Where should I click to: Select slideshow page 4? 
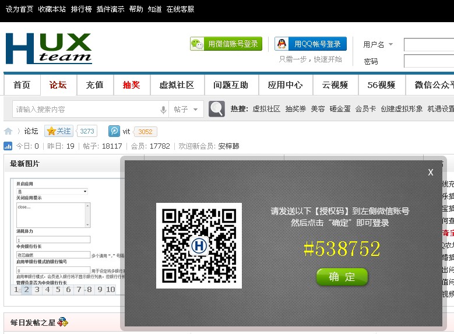[47, 289]
